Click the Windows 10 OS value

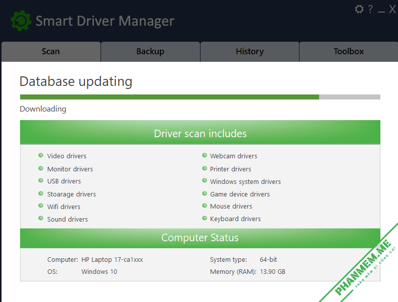99,272
